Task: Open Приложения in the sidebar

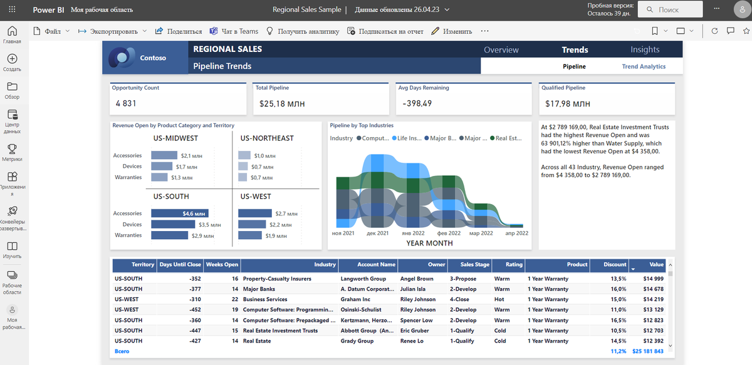Action: tap(12, 184)
